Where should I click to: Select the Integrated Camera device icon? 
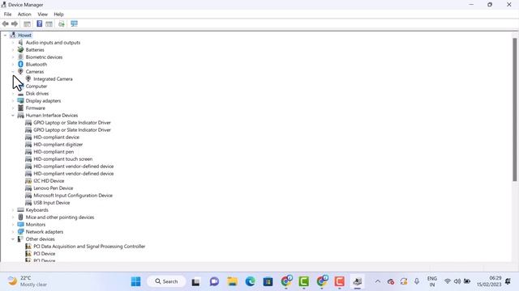click(28, 79)
